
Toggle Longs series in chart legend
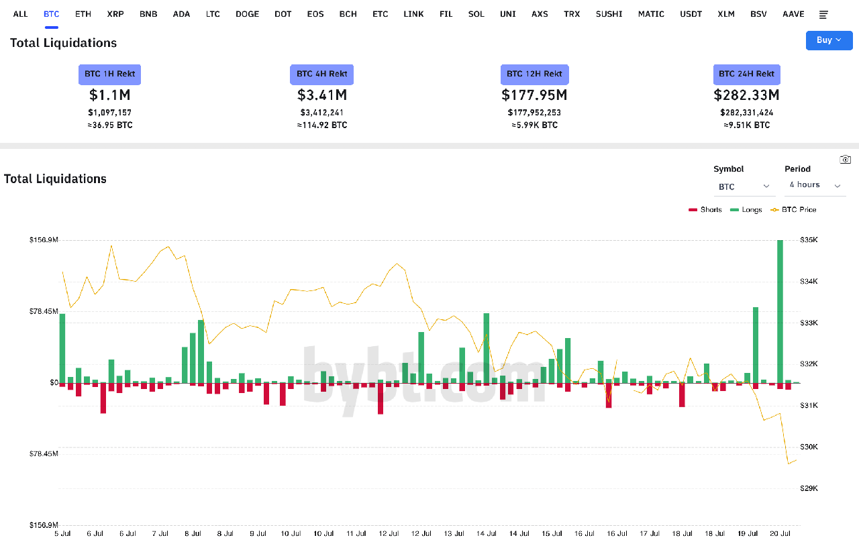[x=746, y=210]
